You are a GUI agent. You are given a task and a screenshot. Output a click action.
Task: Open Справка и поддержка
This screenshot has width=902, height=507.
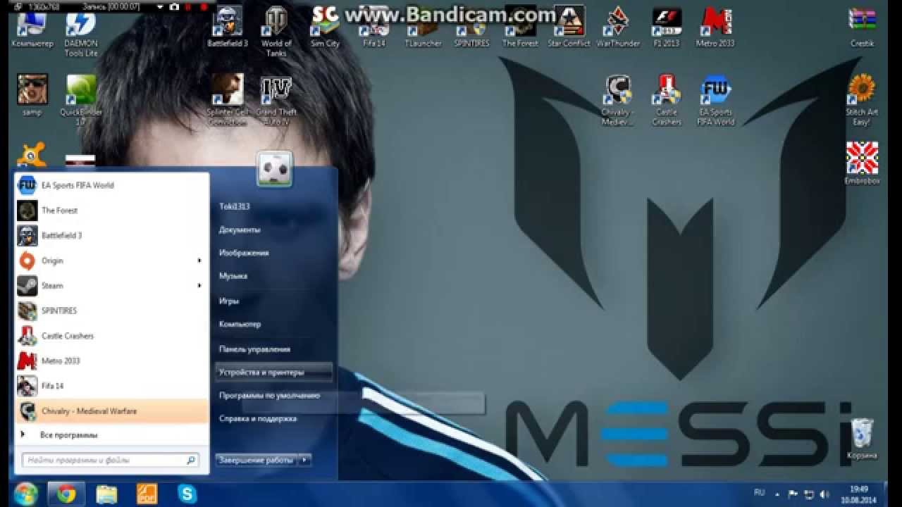point(258,418)
